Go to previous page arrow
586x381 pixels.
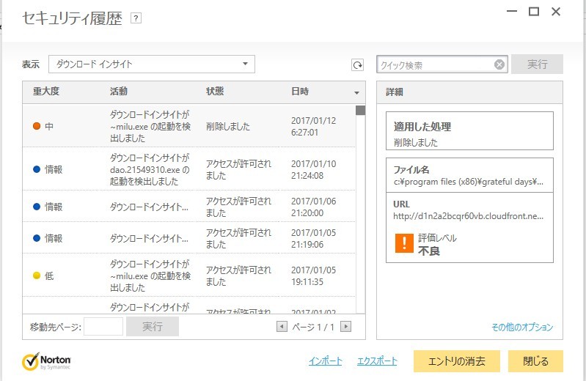(x=282, y=327)
